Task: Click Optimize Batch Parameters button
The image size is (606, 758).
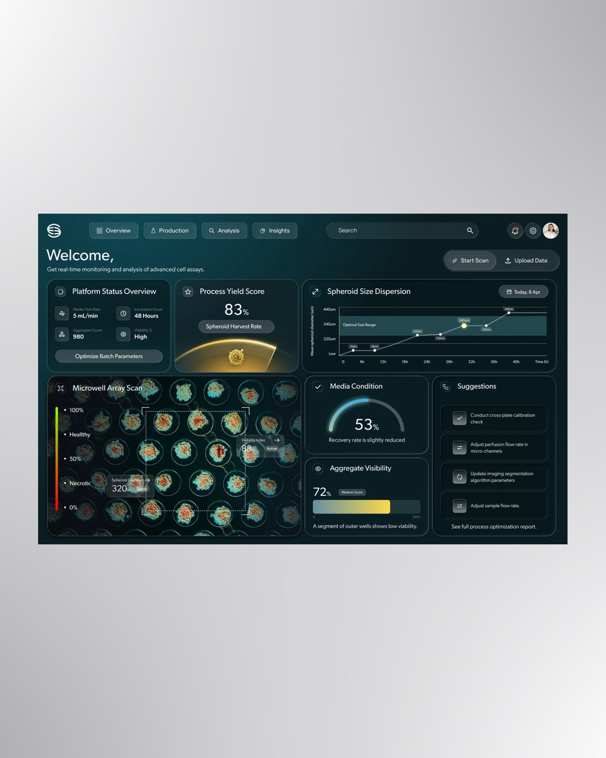Action: point(109,356)
